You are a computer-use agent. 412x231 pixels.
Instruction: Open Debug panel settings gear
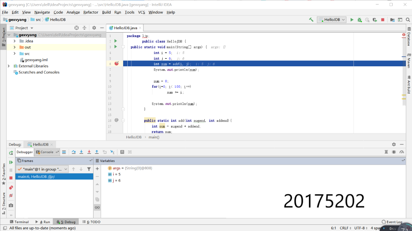393,145
